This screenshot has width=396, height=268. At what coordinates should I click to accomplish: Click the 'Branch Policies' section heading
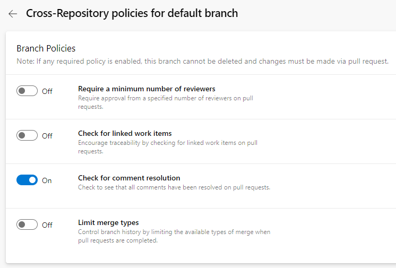(x=46, y=48)
